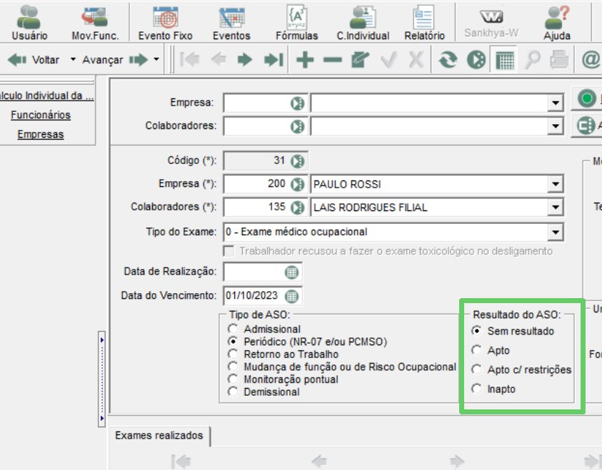The image size is (602, 470).
Task: Open calendar picker for Data do Vencimento
Action: [291, 296]
